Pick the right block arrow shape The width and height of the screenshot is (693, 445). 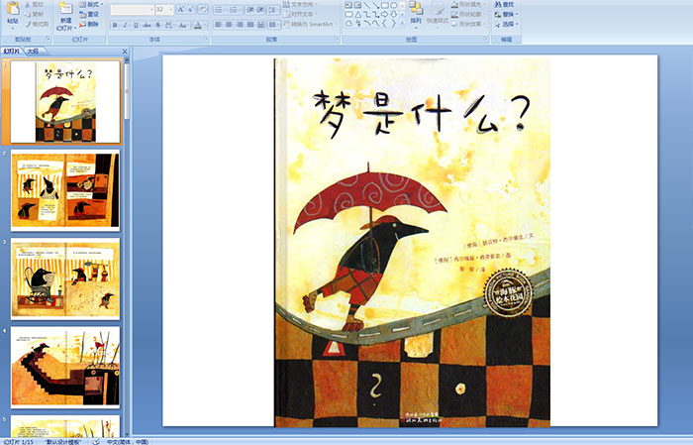coord(384,14)
